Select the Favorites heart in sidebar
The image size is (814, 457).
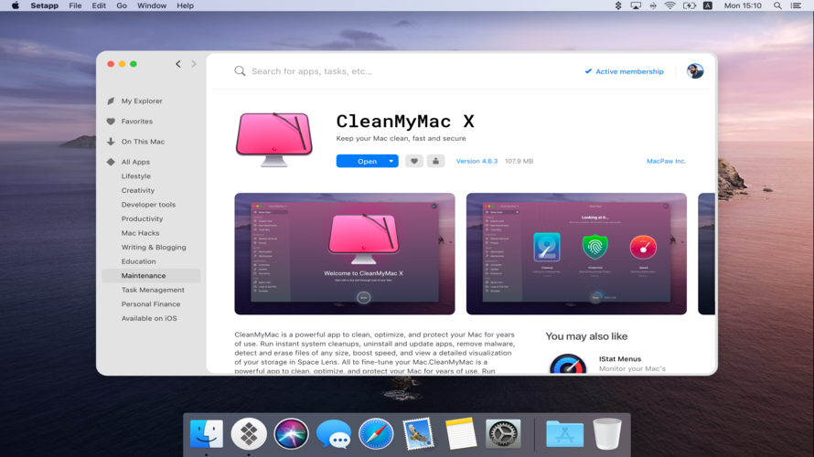click(111, 122)
